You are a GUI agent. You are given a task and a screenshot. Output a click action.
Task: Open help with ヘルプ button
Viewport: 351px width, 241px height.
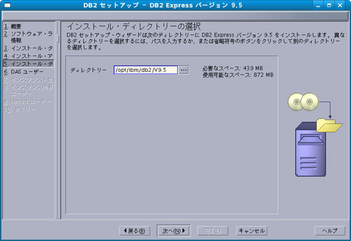tap(329, 231)
